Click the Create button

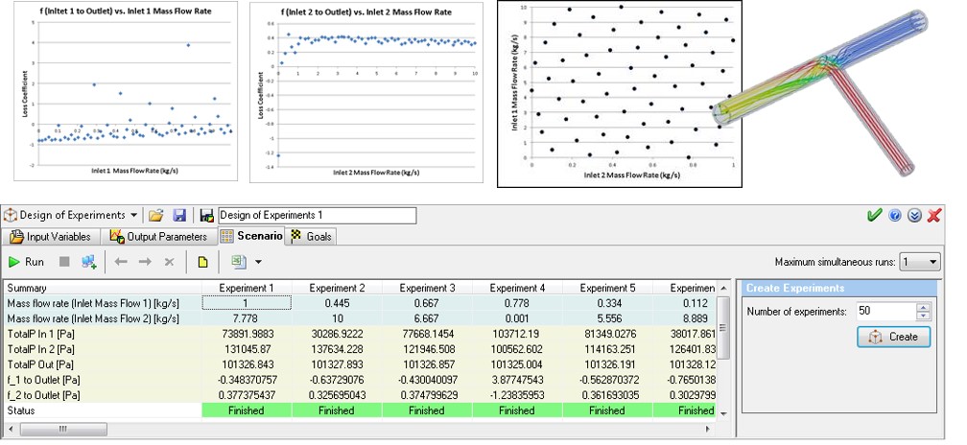point(894,338)
